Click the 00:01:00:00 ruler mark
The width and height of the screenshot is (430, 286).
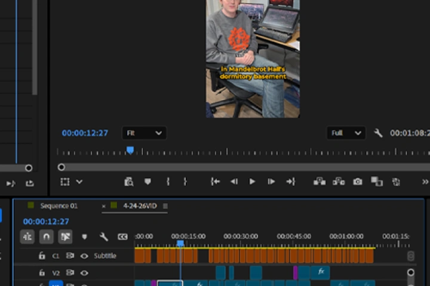(x=346, y=236)
